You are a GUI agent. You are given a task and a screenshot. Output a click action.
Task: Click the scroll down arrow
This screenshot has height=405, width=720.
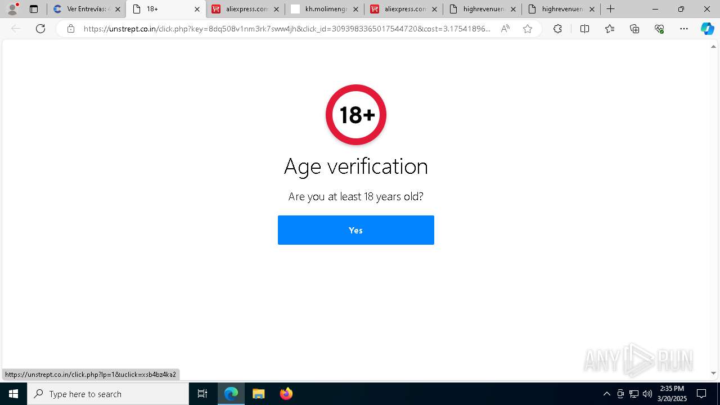click(x=714, y=373)
